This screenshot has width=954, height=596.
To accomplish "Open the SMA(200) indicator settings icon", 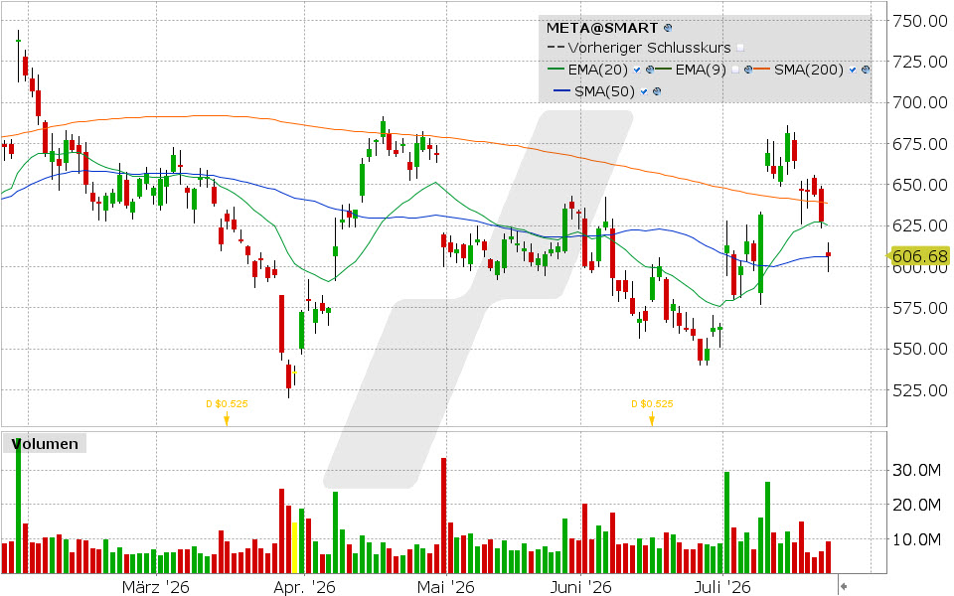I will pyautogui.click(x=866, y=70).
